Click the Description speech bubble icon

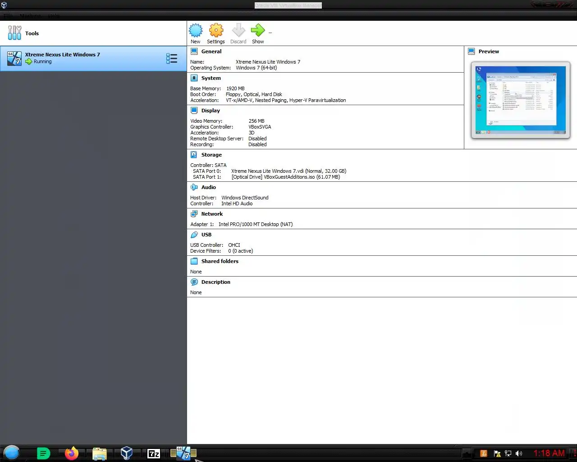pos(194,282)
